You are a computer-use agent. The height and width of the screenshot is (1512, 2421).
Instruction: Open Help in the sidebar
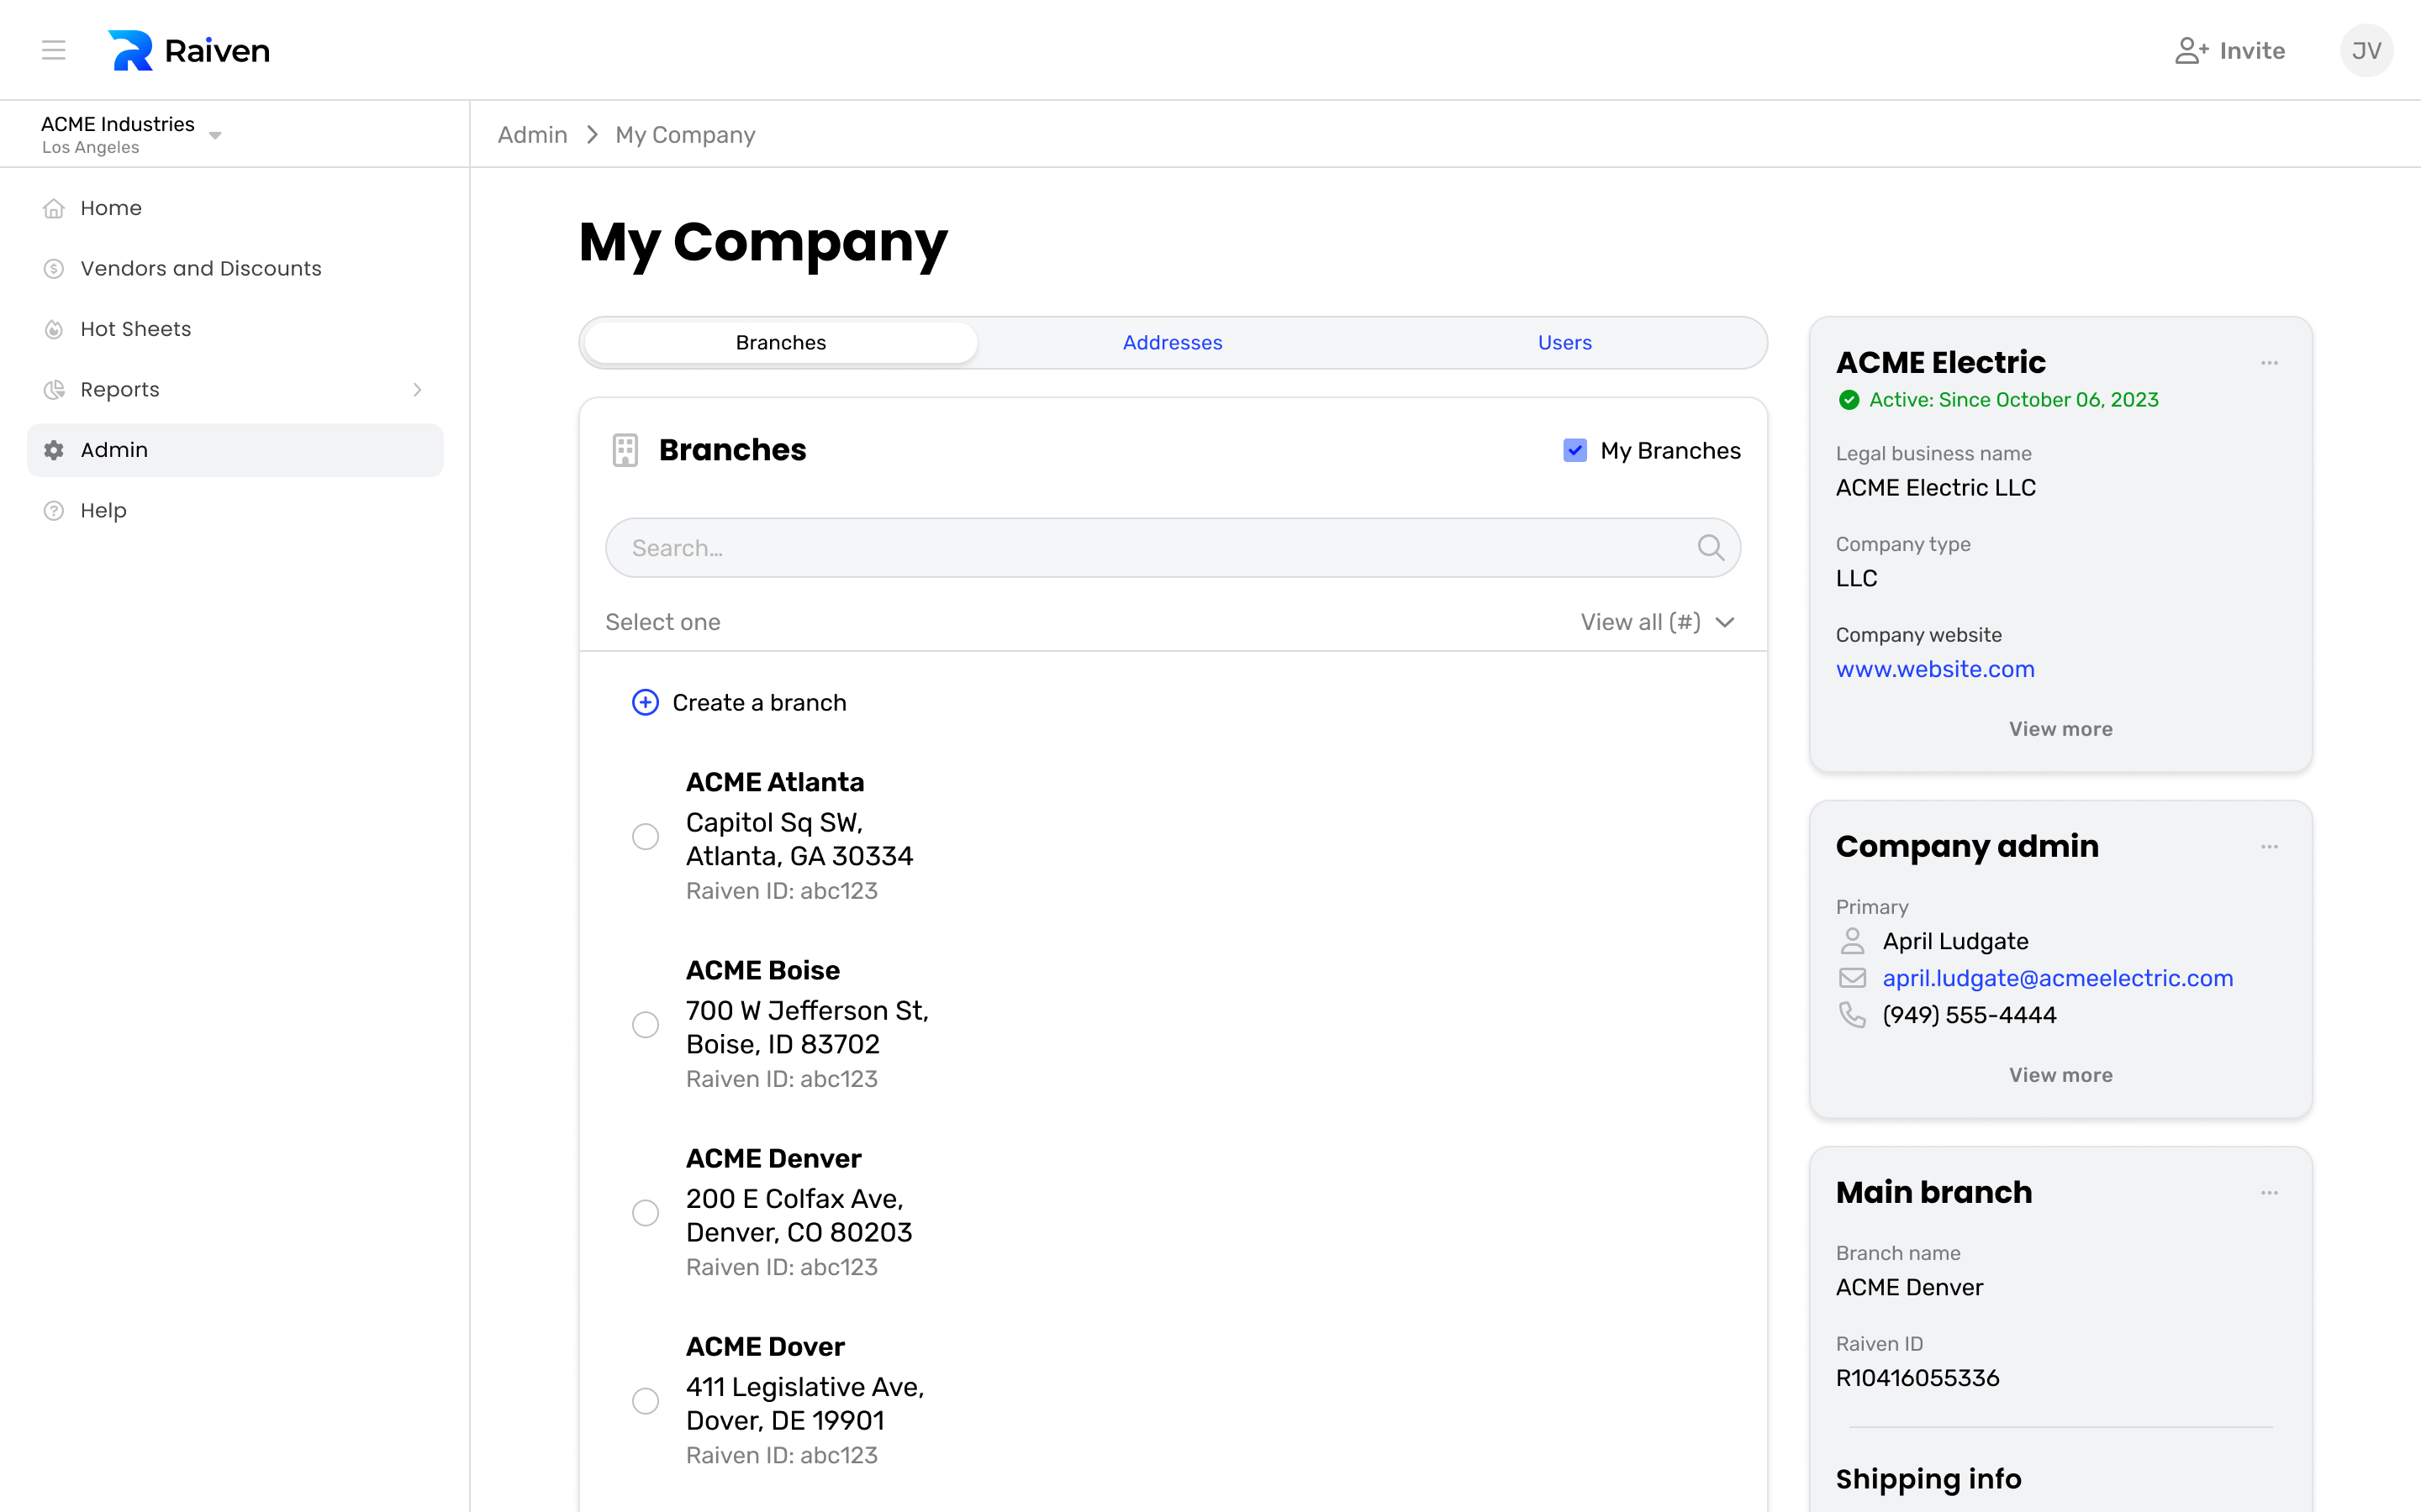click(235, 511)
